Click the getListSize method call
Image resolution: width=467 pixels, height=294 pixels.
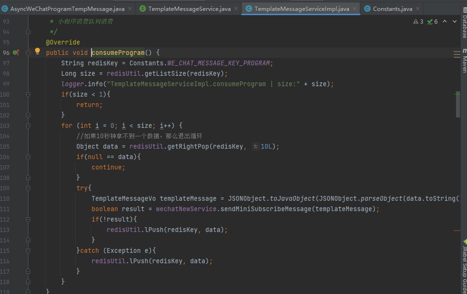(x=165, y=73)
